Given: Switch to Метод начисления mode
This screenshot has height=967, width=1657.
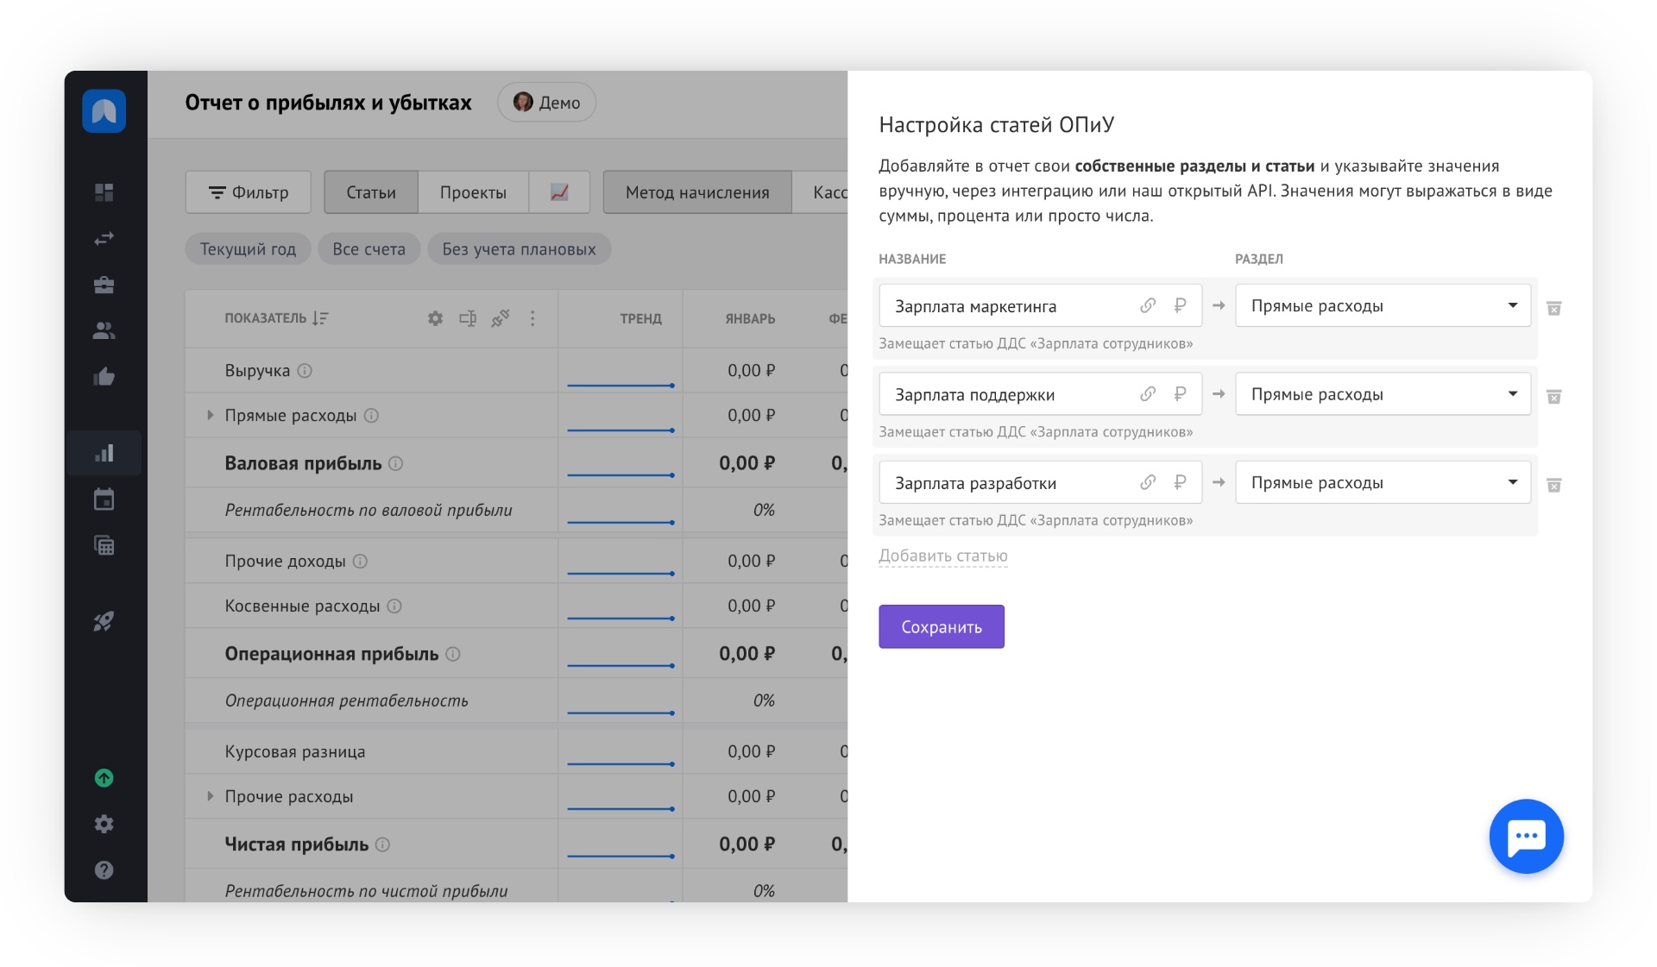Looking at the screenshot, I should (696, 192).
